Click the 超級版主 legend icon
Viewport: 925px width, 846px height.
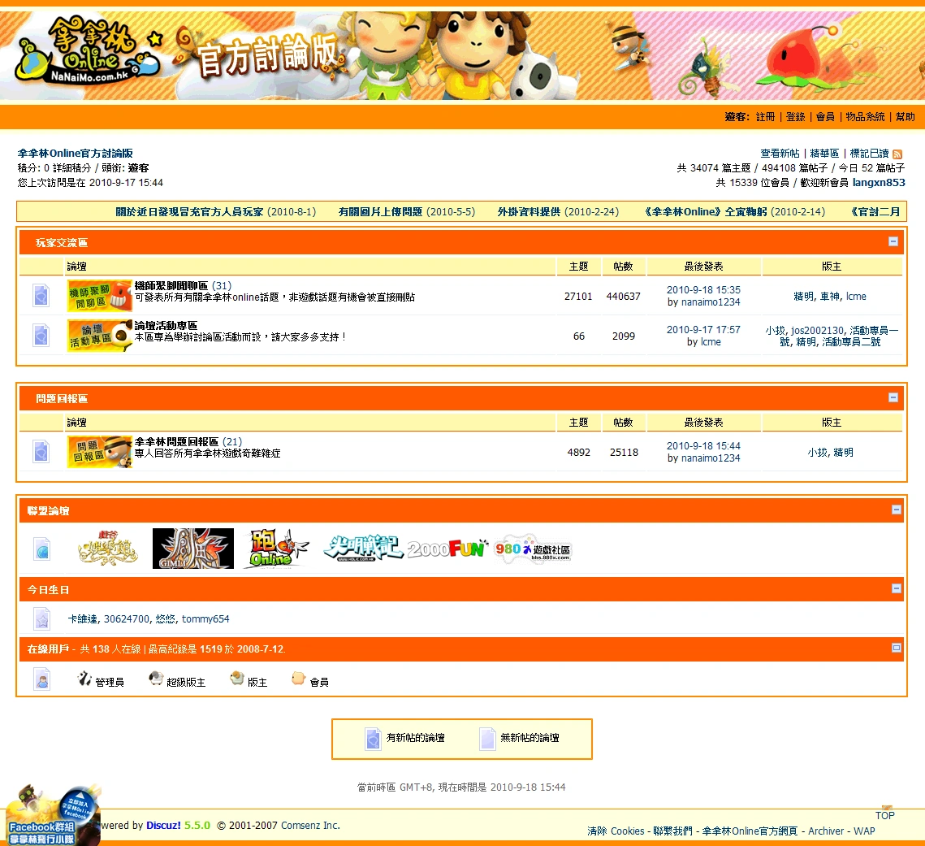point(156,679)
